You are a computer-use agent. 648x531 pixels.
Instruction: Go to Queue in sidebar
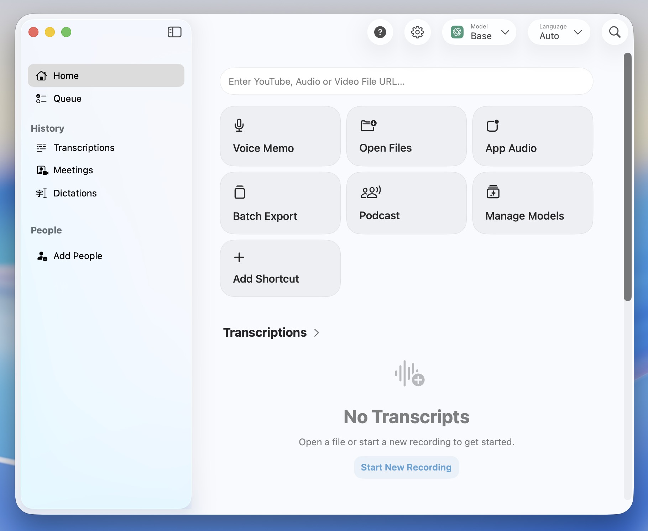tap(67, 99)
